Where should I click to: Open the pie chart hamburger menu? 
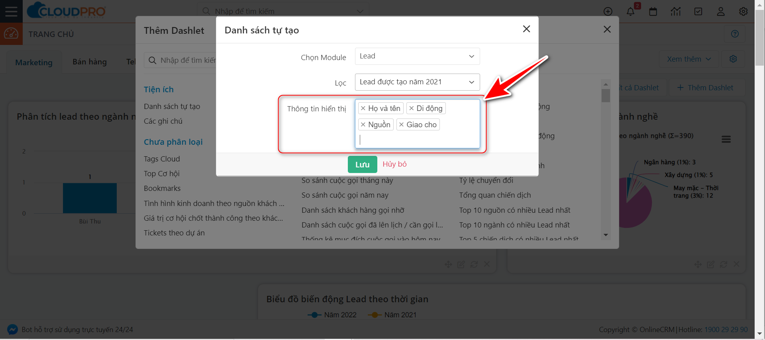[x=726, y=139]
